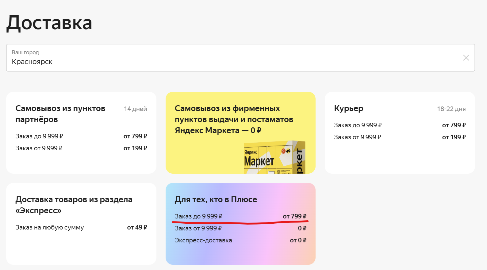Click 'Заказ от 9 999 ₽' in partner pickup card
The image size is (487, 270).
[39, 148]
